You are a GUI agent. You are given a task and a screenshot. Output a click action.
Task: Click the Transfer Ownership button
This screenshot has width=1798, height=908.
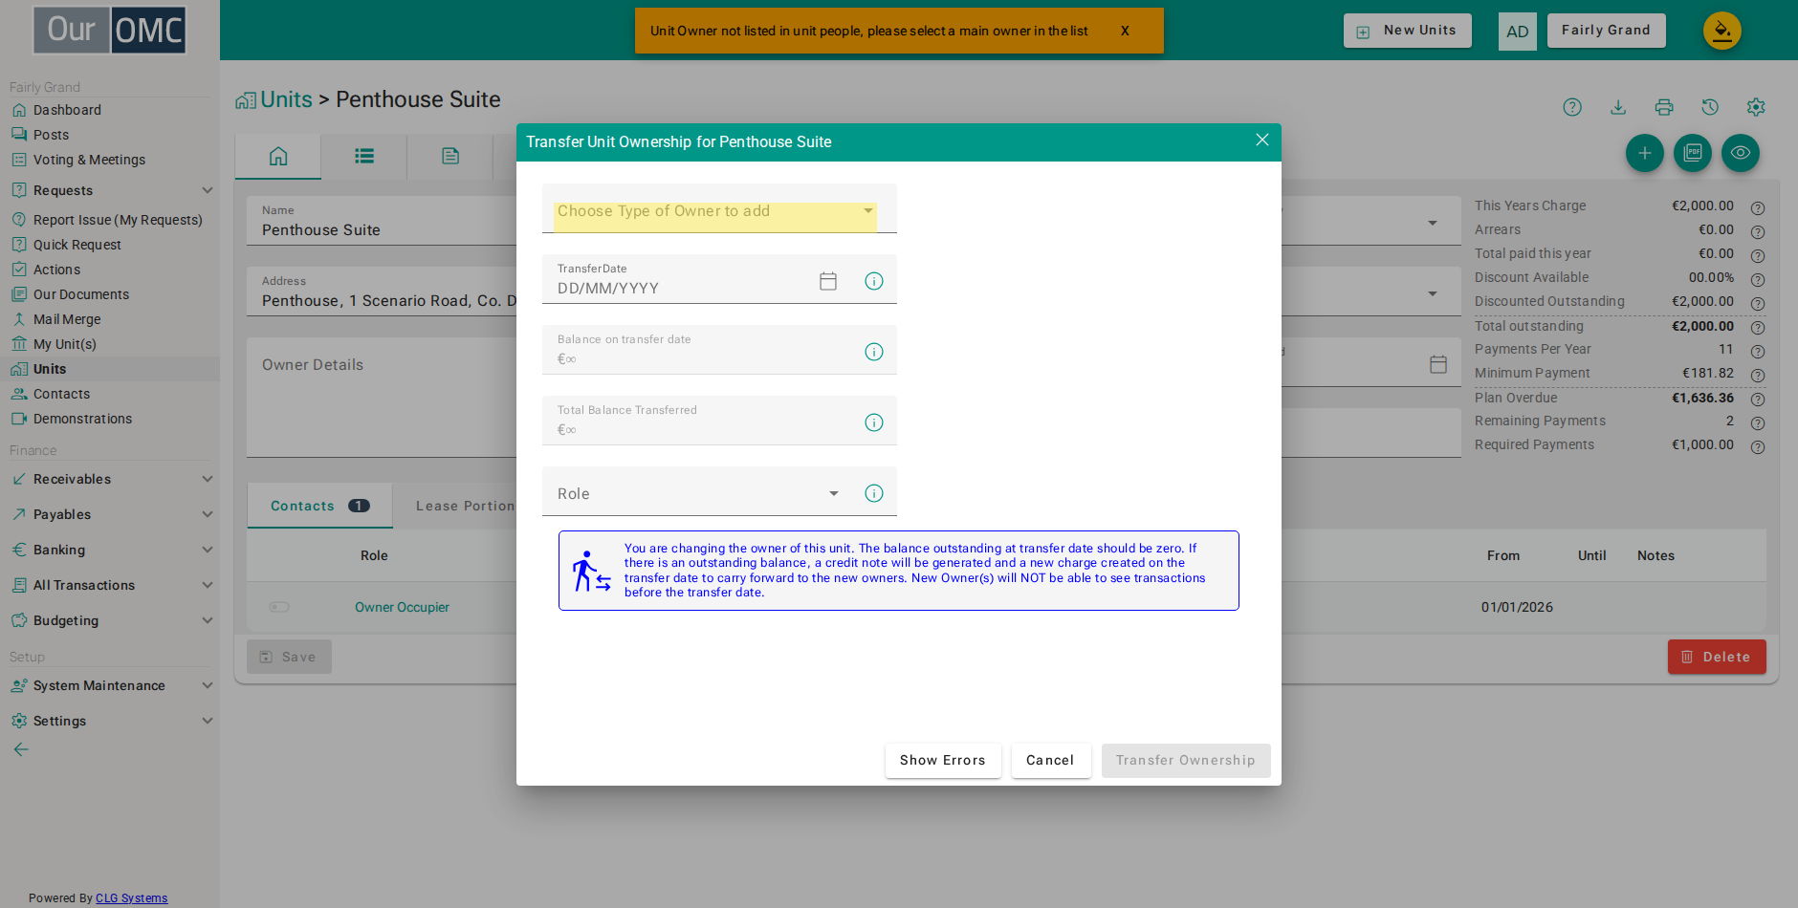[1186, 761]
